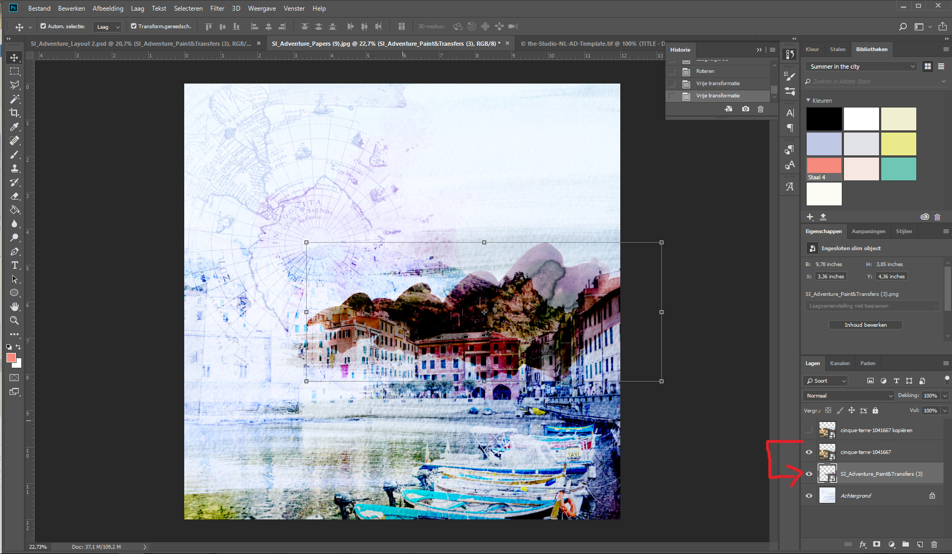Viewport: 952px width, 554px height.
Task: Pick the teal color swatch
Action: pyautogui.click(x=898, y=169)
